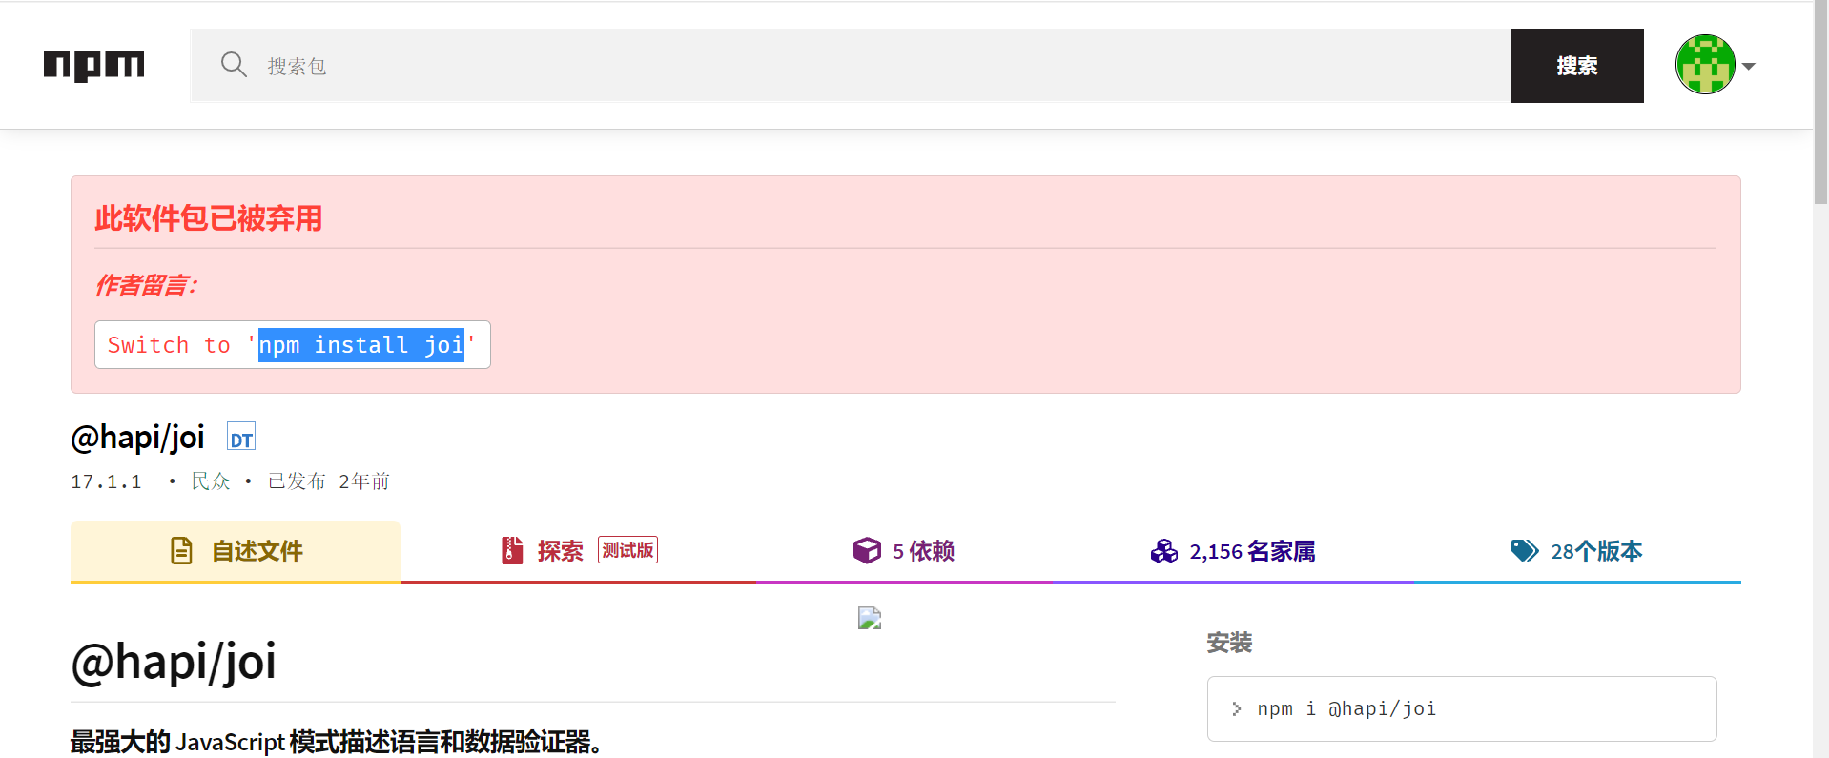Click the 最强大的 JavaScript description line

tap(336, 742)
